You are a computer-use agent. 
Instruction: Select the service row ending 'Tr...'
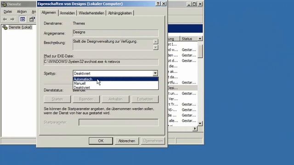tap(182, 104)
